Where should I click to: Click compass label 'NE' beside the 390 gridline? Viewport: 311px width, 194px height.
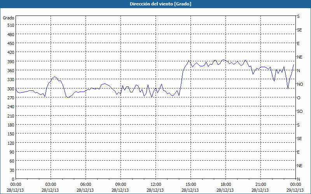click(299, 57)
